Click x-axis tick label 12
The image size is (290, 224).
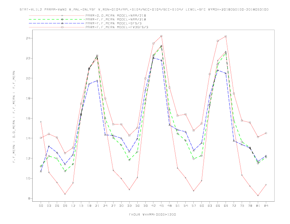point(73,206)
